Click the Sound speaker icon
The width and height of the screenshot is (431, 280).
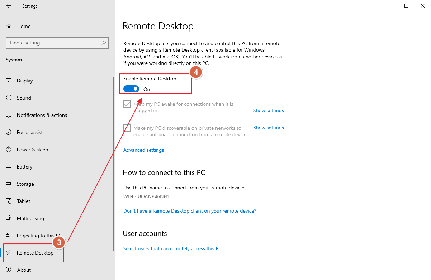coord(9,98)
